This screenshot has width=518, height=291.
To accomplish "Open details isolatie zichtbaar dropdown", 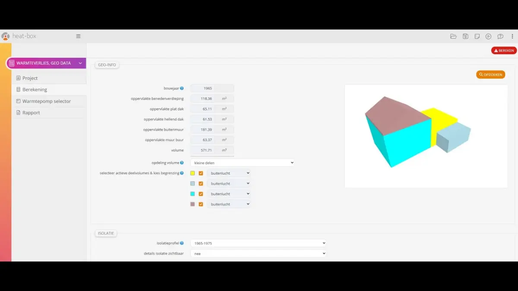I will pyautogui.click(x=258, y=253).
